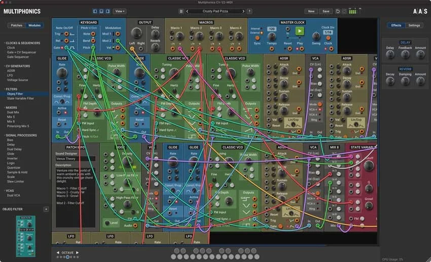This screenshot has width=431, height=262.
Task: Switch to the Settings tab
Action: 414,25
